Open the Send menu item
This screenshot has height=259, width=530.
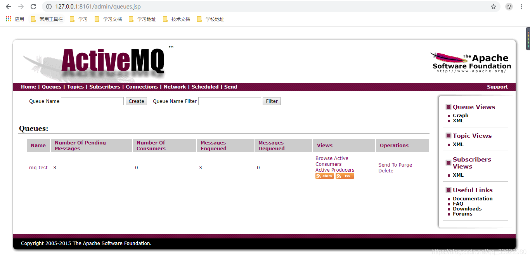230,87
